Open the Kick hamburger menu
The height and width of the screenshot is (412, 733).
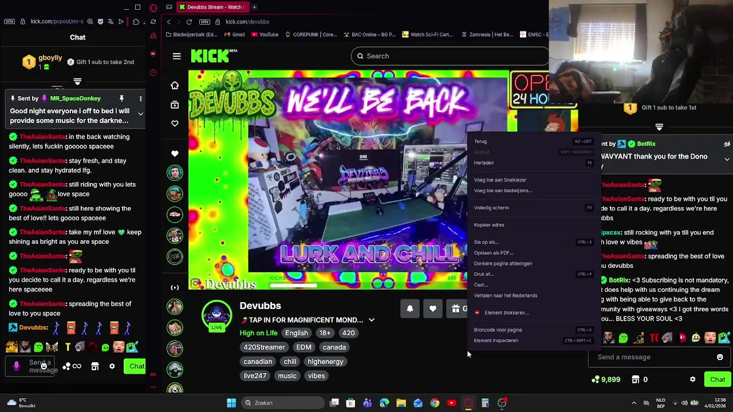(x=176, y=56)
